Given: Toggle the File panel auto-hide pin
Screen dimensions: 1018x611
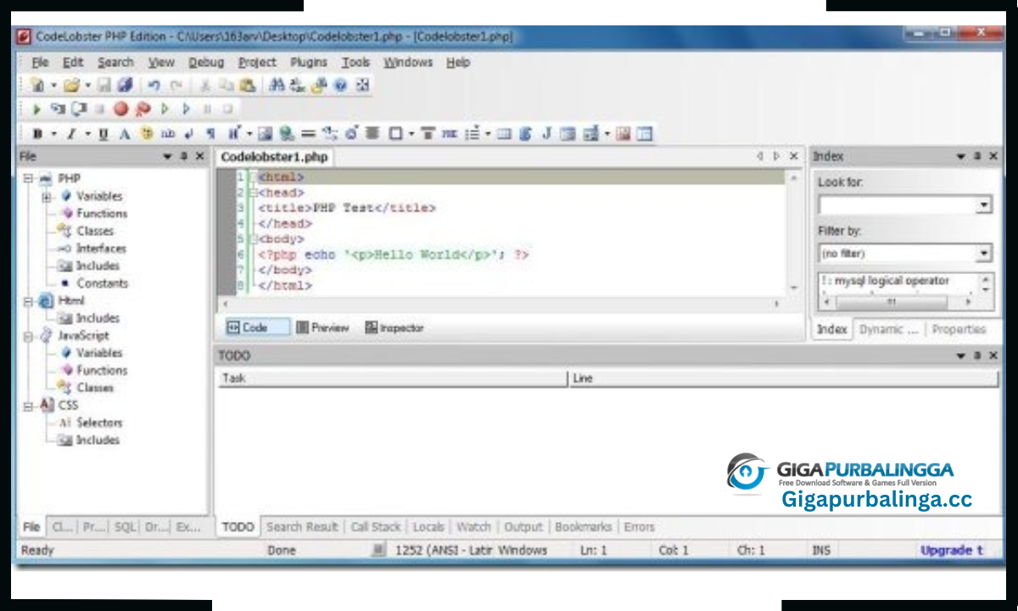Looking at the screenshot, I should (x=184, y=156).
